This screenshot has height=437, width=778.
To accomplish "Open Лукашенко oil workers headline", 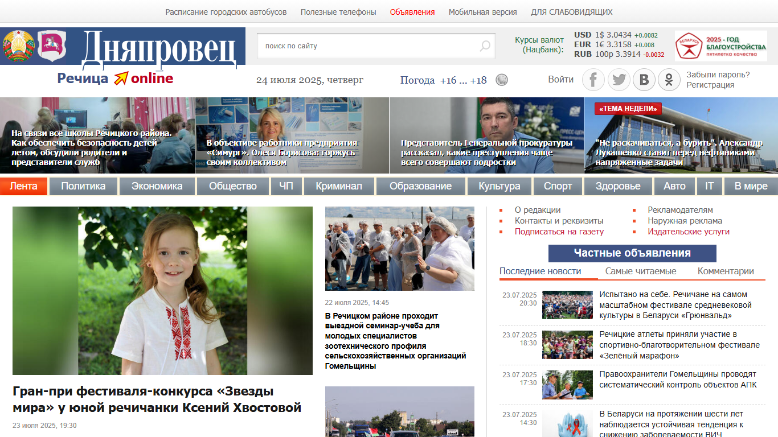I will coord(679,152).
